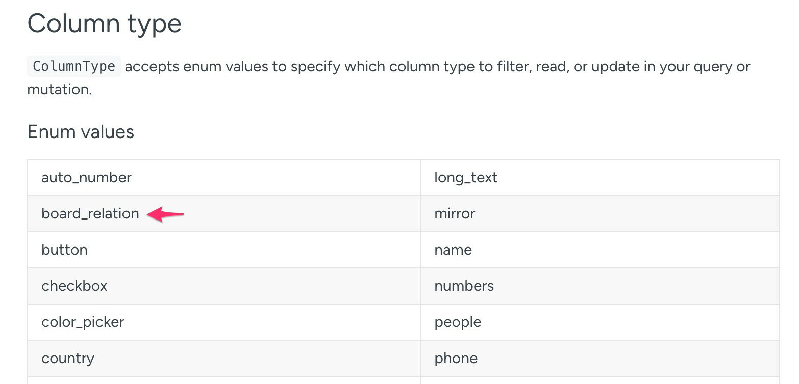Click the numbers enum value
The width and height of the screenshot is (799, 384).
pos(464,286)
